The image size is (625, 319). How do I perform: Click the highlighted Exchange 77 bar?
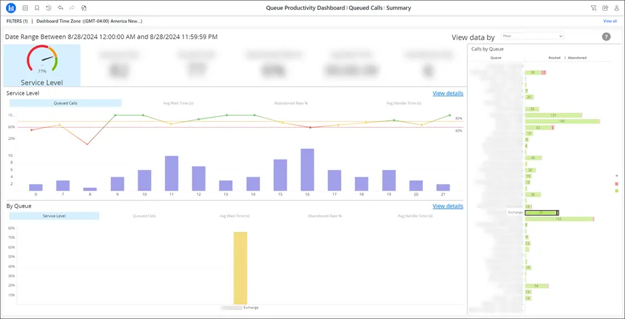(542, 213)
